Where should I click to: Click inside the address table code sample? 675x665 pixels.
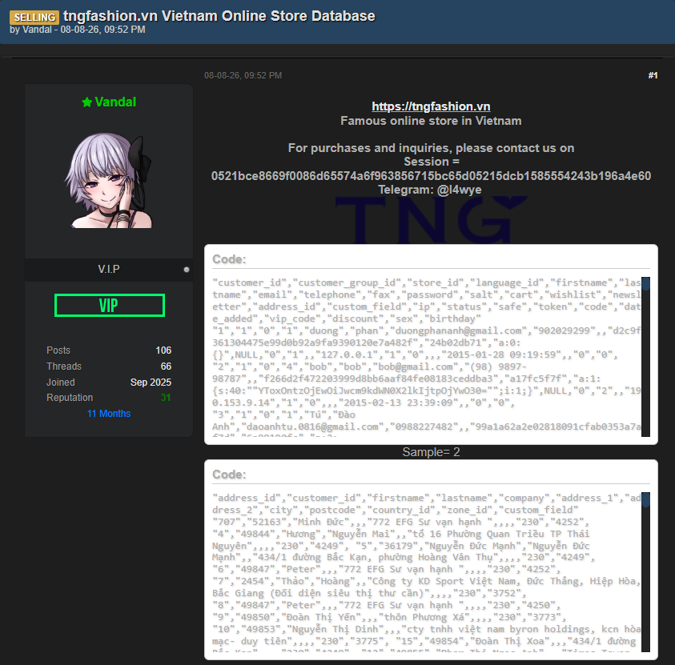pyautogui.click(x=426, y=571)
